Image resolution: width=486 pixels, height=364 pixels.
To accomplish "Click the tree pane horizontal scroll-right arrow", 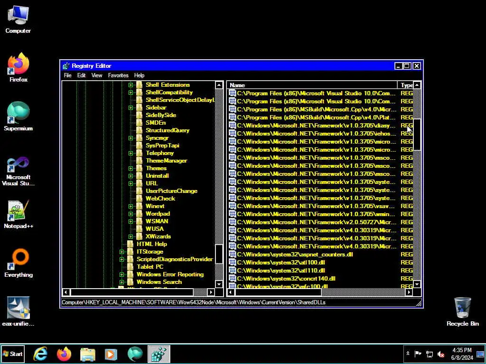I will (x=211, y=292).
